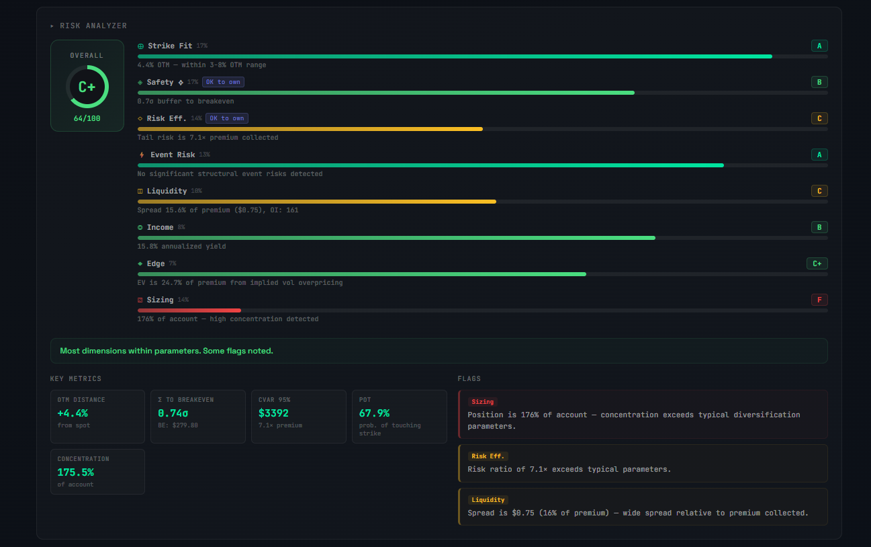The width and height of the screenshot is (871, 547).
Task: Select the Income circle icon
Action: [x=140, y=227]
